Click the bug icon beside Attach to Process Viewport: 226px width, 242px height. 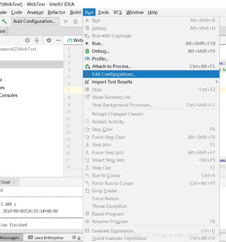coord(87,67)
